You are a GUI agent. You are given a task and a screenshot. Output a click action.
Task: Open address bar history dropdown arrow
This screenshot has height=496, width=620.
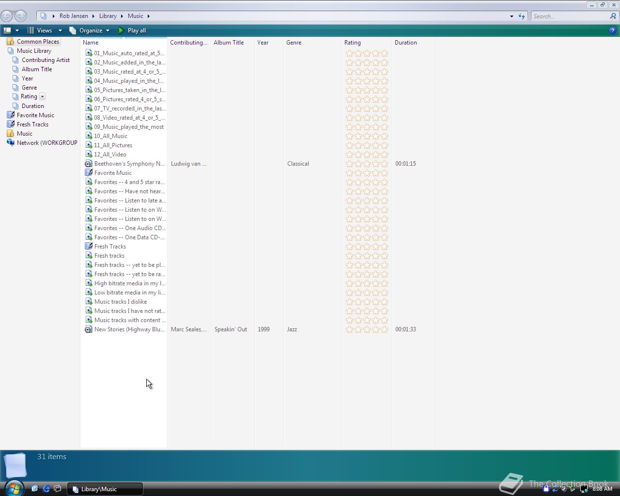point(511,16)
